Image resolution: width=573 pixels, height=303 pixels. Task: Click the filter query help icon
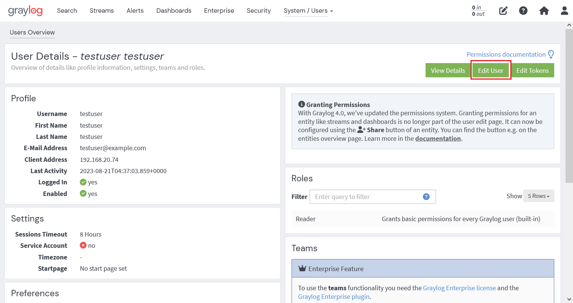[x=426, y=197]
